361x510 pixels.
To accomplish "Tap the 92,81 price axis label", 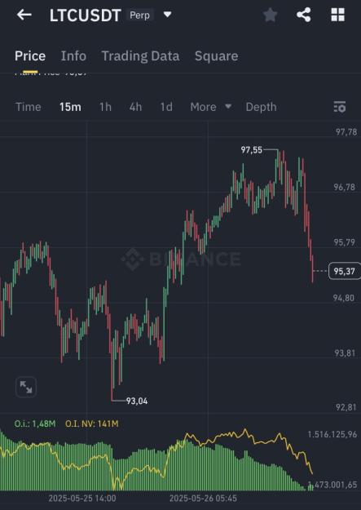I will click(346, 407).
